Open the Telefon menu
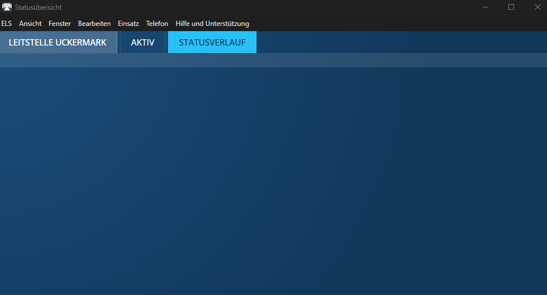Viewport: 547px width, 295px height. (157, 24)
